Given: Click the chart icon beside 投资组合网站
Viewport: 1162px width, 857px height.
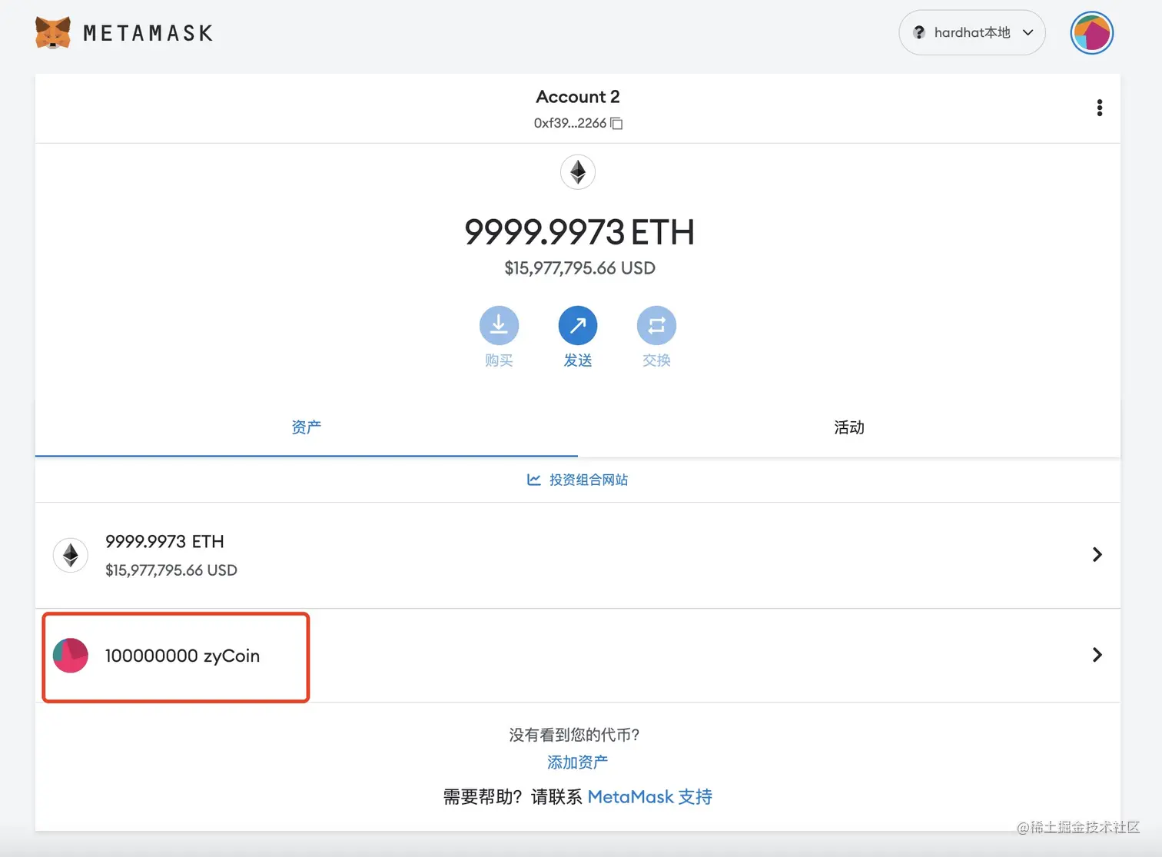Looking at the screenshot, I should point(533,480).
